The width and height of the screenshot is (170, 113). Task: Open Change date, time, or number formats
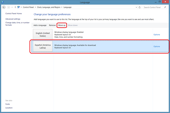pyautogui.click(x=17, y=24)
